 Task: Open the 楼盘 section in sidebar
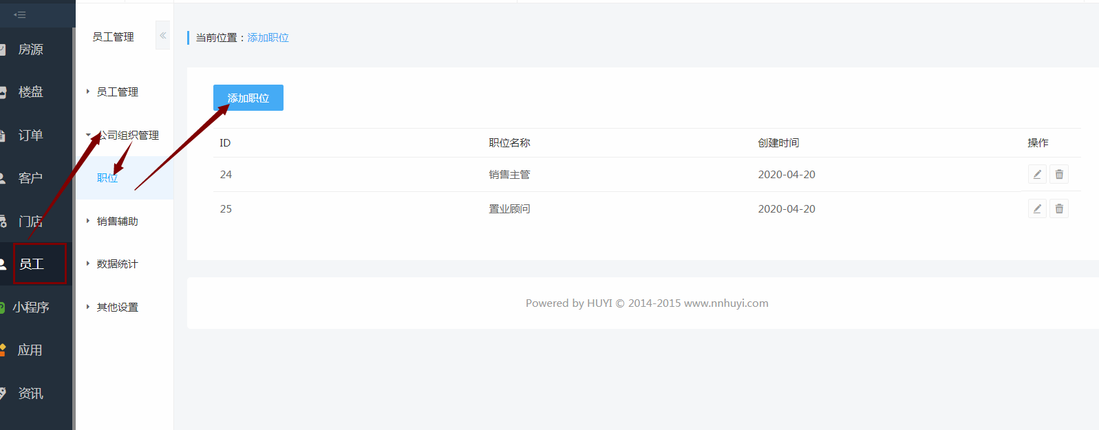click(30, 92)
